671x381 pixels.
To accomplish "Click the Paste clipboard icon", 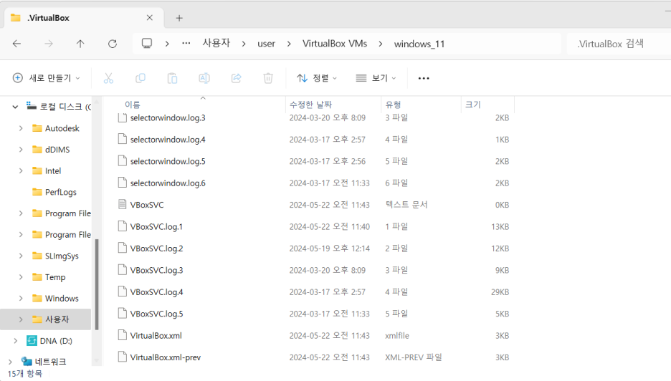I will 172,78.
